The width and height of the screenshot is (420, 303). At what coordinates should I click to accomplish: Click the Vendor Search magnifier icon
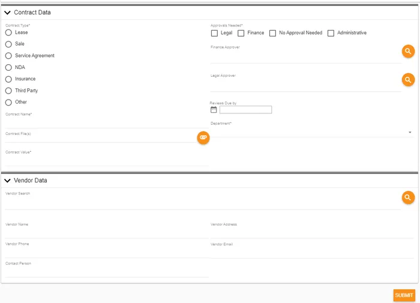click(x=408, y=197)
